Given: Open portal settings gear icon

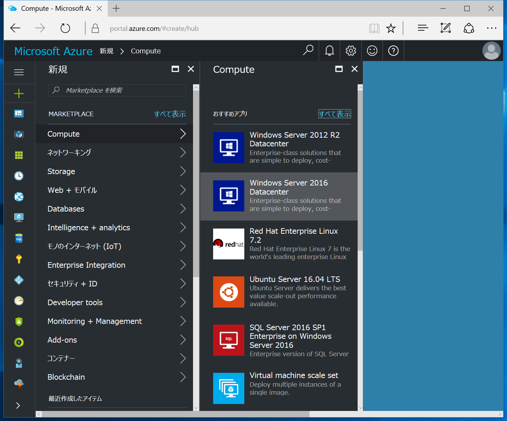Looking at the screenshot, I should click(351, 51).
